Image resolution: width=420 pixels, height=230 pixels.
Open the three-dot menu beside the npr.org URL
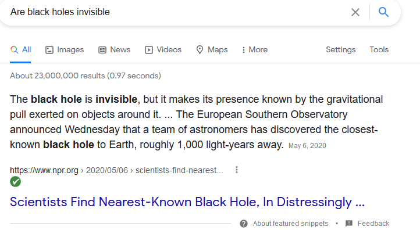click(x=237, y=170)
